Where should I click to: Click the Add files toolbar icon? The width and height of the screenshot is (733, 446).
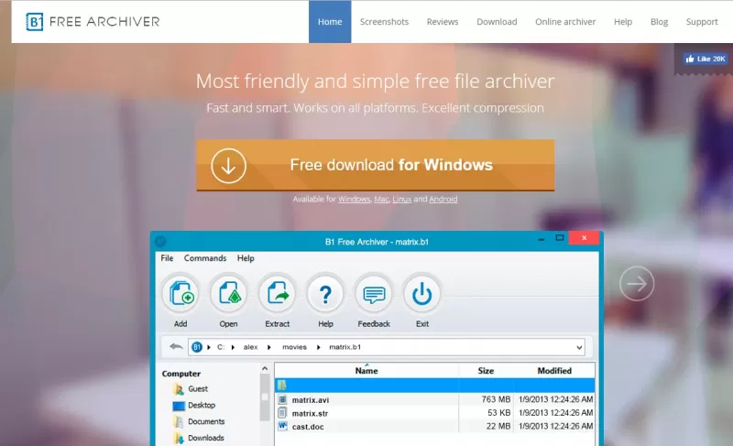pyautogui.click(x=181, y=294)
